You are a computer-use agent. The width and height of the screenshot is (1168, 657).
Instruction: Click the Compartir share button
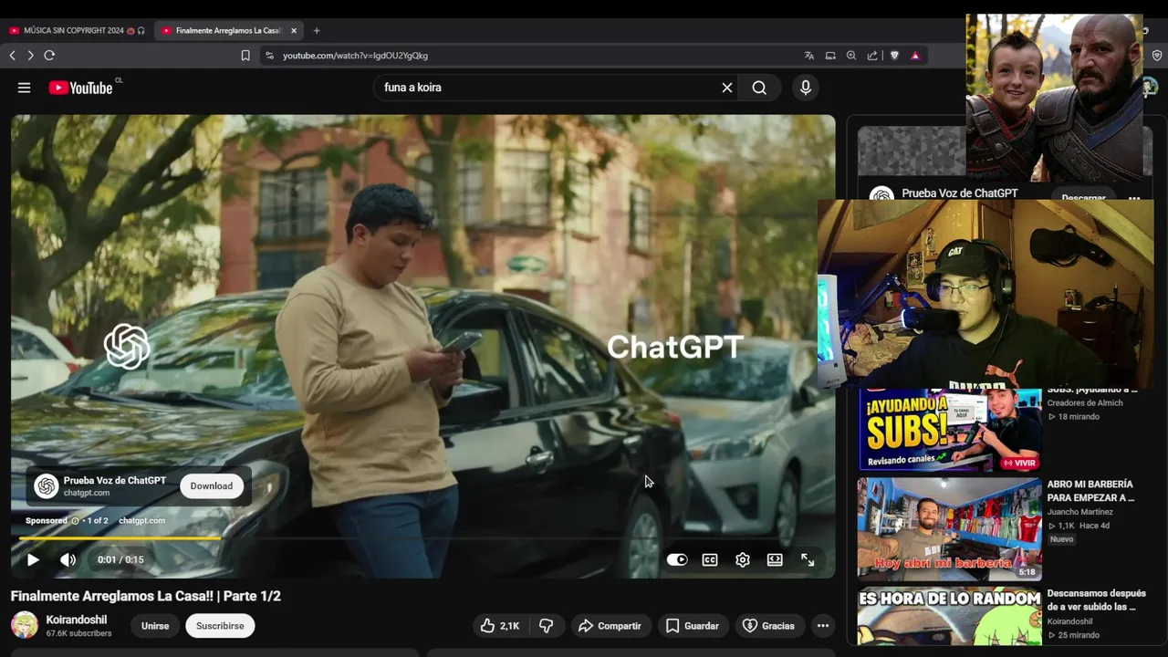pos(610,626)
